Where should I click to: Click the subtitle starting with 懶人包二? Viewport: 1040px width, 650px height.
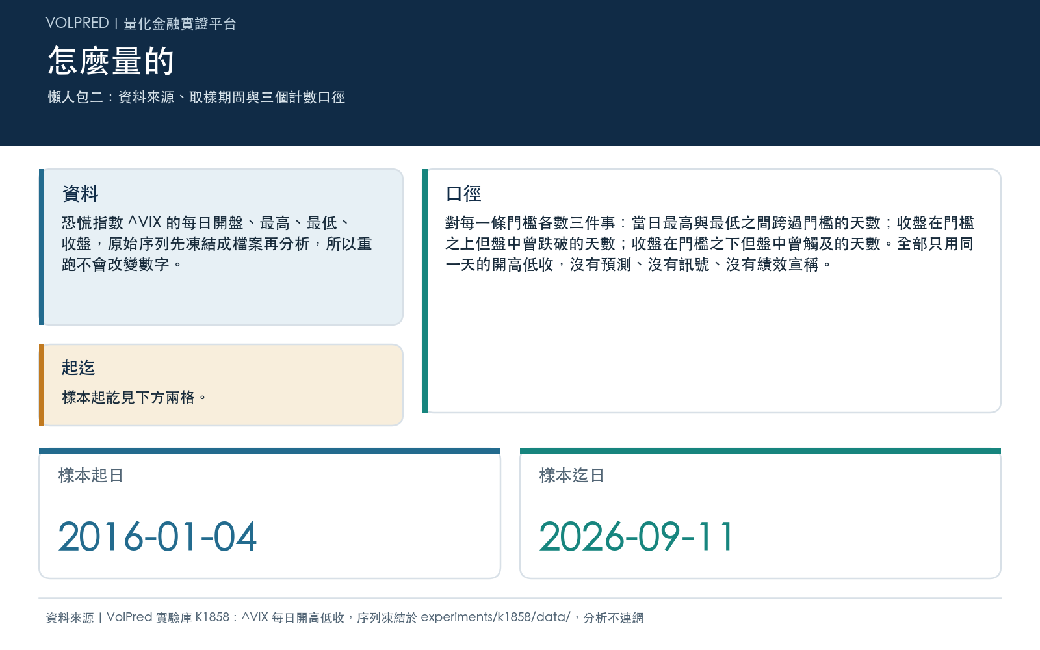pos(196,97)
